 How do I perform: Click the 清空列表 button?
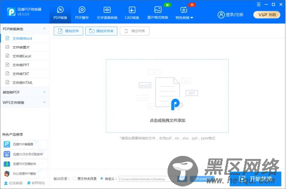135,31
